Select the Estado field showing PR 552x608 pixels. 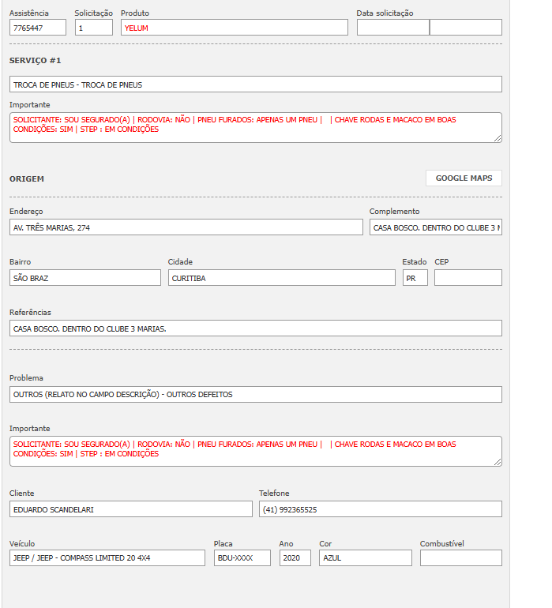pos(415,278)
